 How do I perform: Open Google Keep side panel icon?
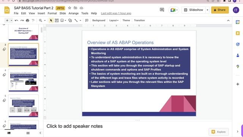click(238, 33)
